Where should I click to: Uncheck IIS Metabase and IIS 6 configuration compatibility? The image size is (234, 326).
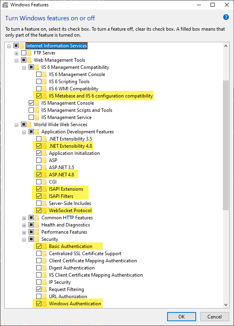coord(39,96)
